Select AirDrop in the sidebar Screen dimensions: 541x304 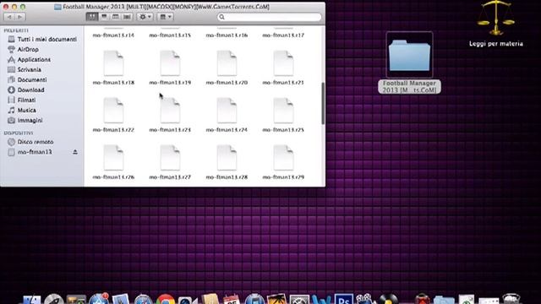coord(23,49)
